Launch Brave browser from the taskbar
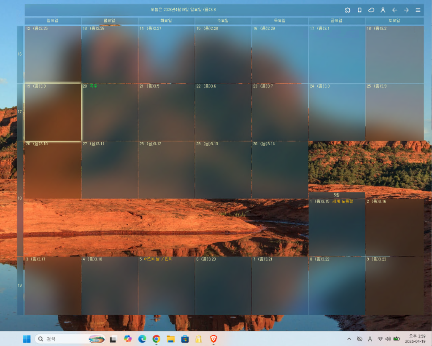Image resolution: width=432 pixels, height=346 pixels. point(213,339)
